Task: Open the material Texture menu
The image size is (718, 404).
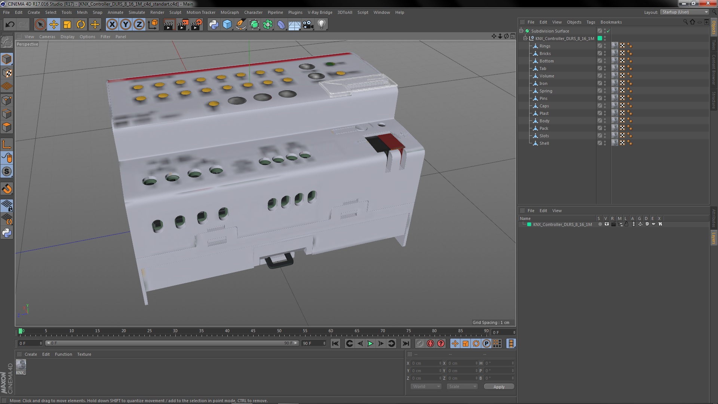Action: [84, 354]
